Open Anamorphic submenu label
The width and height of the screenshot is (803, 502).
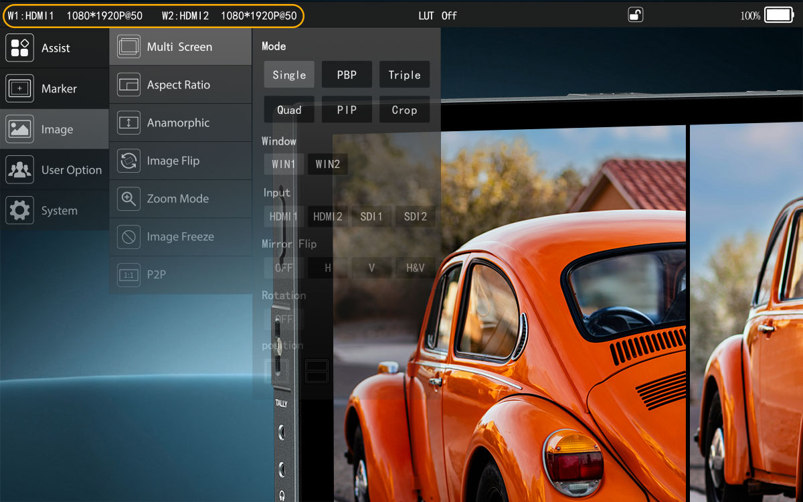point(178,123)
